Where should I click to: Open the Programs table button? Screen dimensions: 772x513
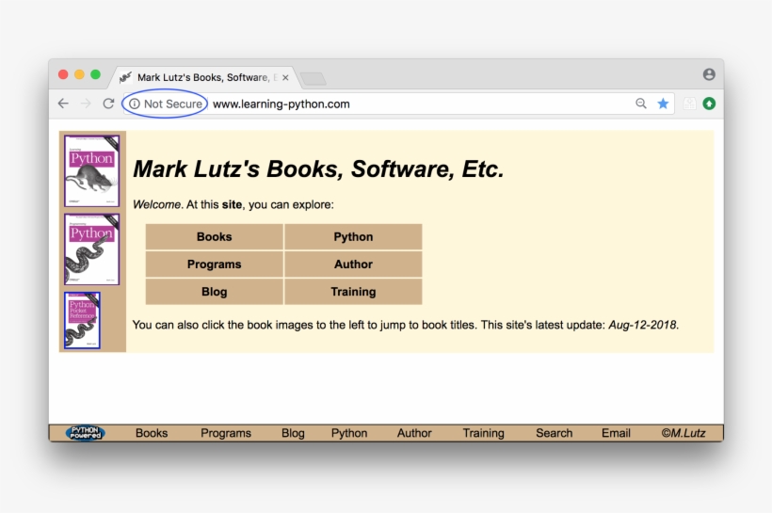pyautogui.click(x=214, y=265)
